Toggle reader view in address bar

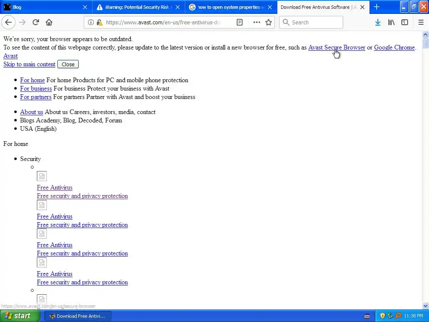tap(239, 23)
